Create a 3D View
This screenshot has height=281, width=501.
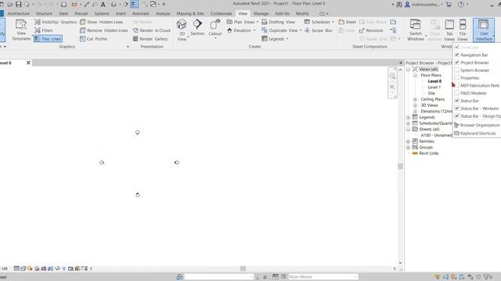click(x=182, y=30)
